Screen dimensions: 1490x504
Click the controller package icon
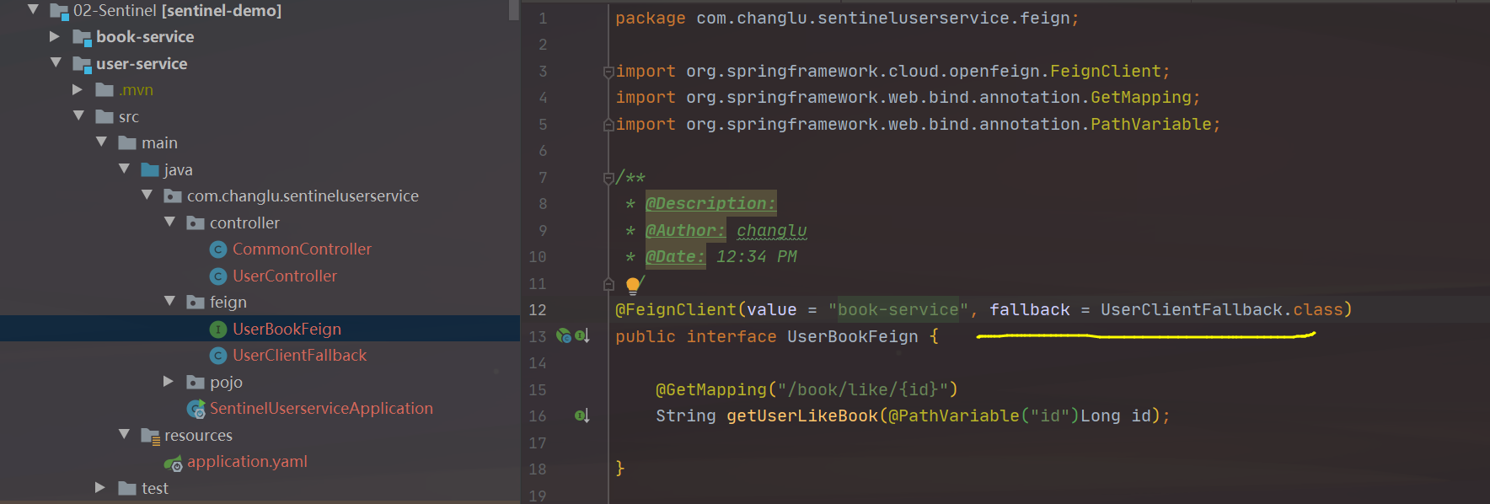(196, 223)
